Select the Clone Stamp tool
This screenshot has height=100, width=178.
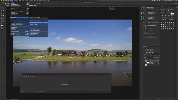click(1, 14)
